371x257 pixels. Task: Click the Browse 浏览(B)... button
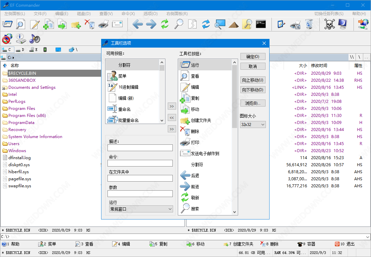click(253, 103)
